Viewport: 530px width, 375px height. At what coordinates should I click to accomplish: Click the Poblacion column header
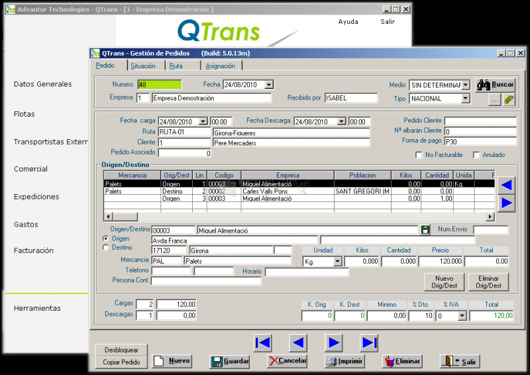362,175
